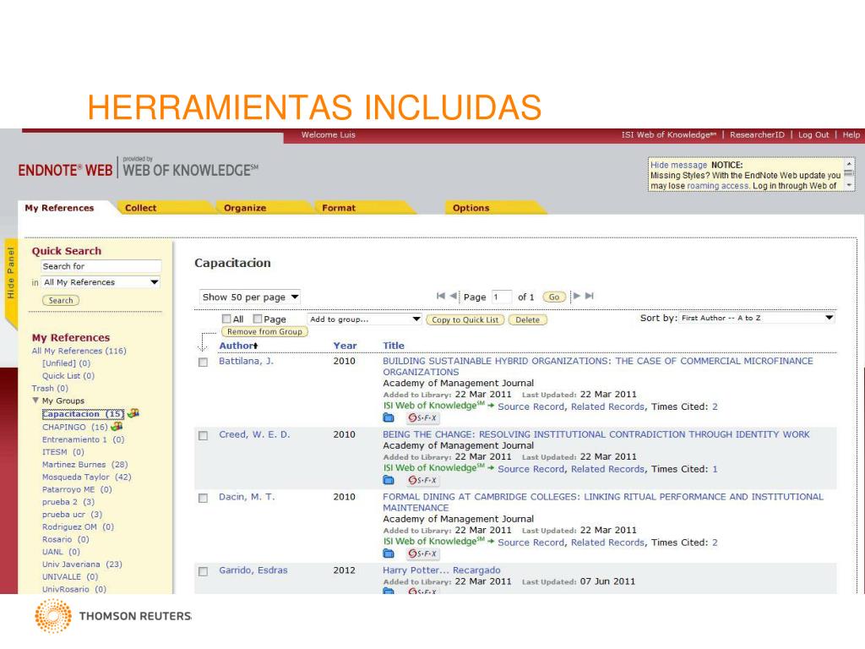This screenshot has width=865, height=649.
Task: Select the Garrido, Esdras record checkbox
Action: tap(203, 571)
